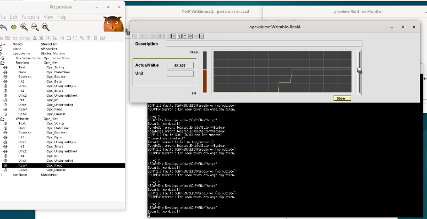
Task: Collapse the Writable folder icon
Action: [x=3, y=119]
